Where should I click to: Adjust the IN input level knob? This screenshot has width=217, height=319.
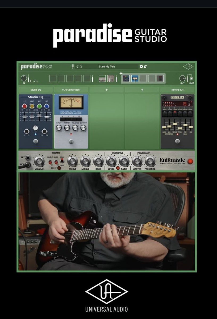coord(24,78)
